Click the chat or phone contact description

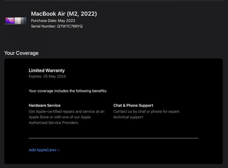click(146, 114)
